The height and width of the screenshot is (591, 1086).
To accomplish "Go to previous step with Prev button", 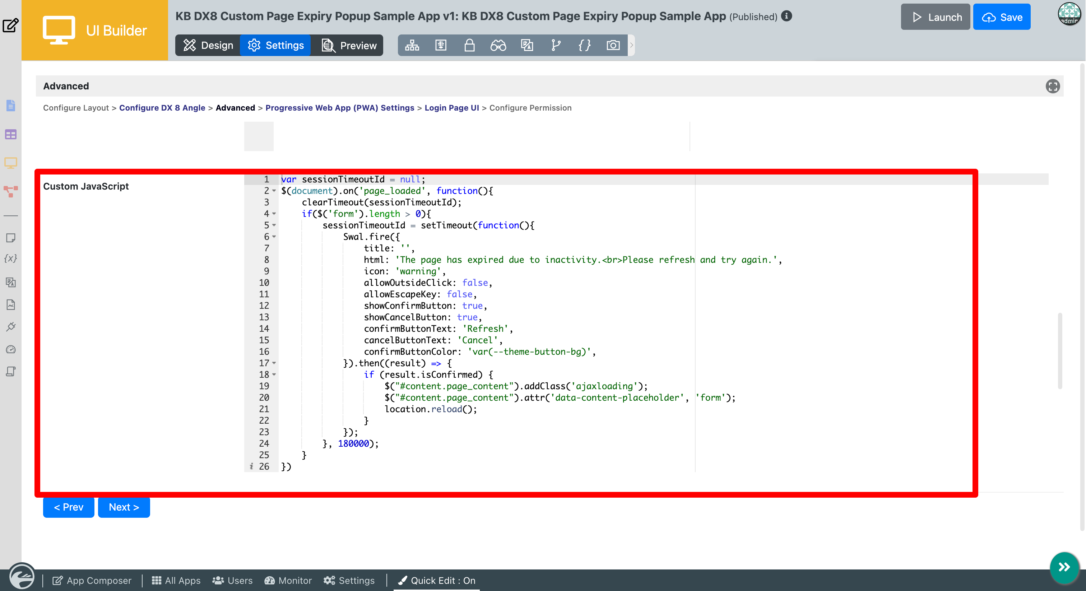I will 69,507.
